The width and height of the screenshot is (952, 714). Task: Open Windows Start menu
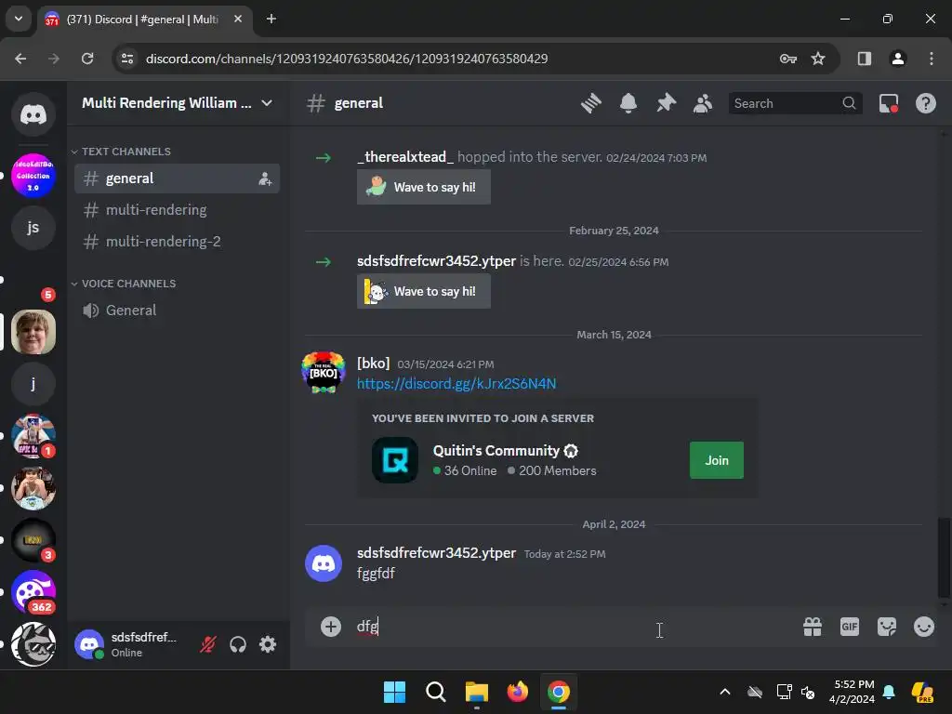coord(394,692)
